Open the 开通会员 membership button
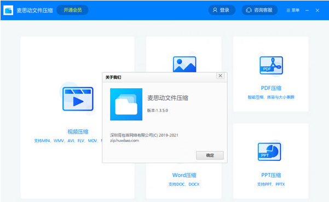The height and width of the screenshot is (202, 329). 73,10
